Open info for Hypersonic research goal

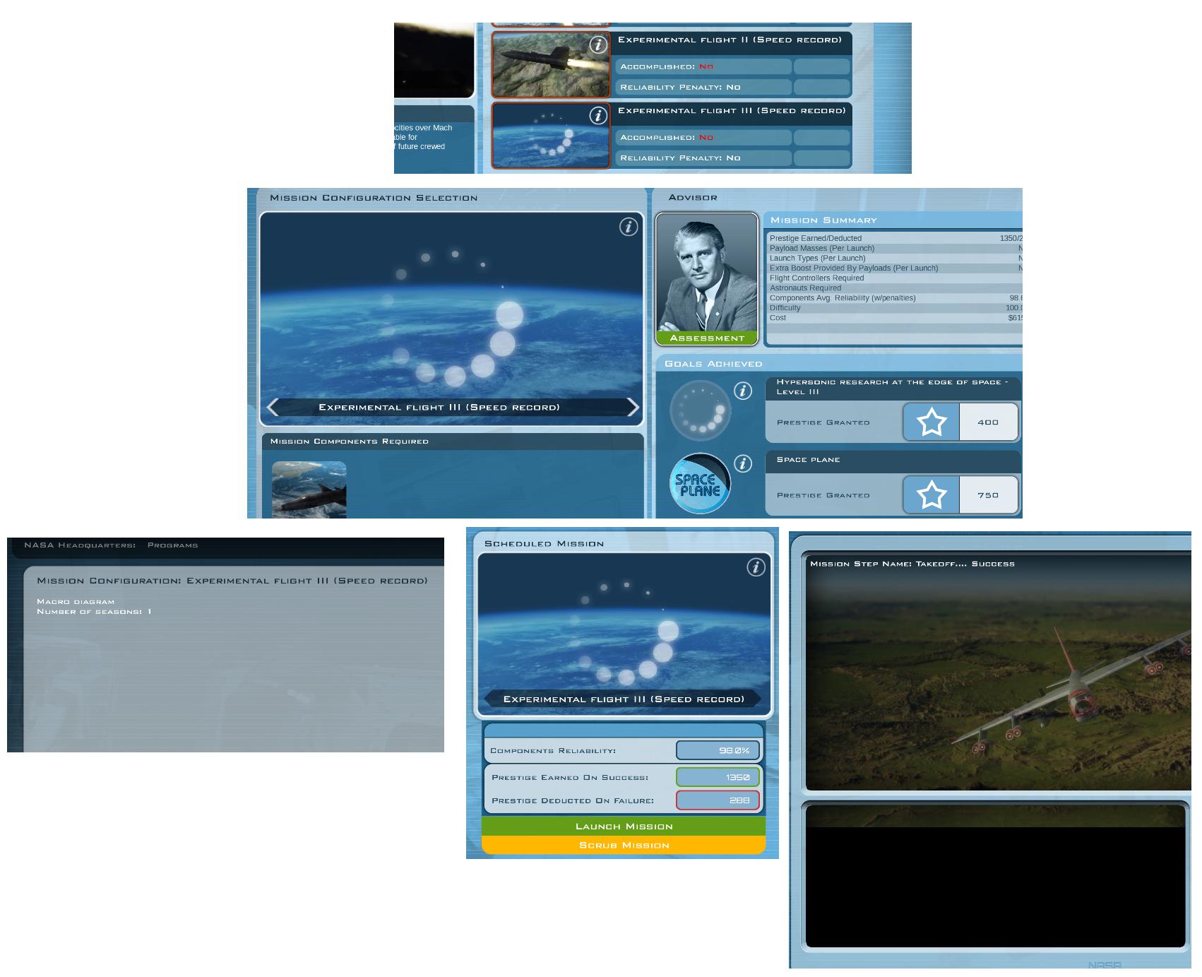(x=743, y=391)
